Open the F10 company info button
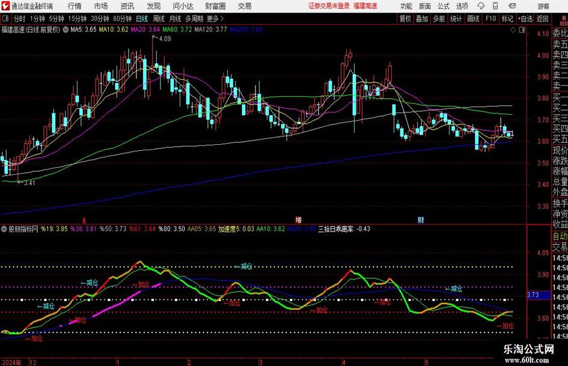 490,19
